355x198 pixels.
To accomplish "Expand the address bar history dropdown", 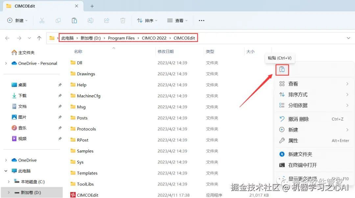I will (x=348, y=38).
